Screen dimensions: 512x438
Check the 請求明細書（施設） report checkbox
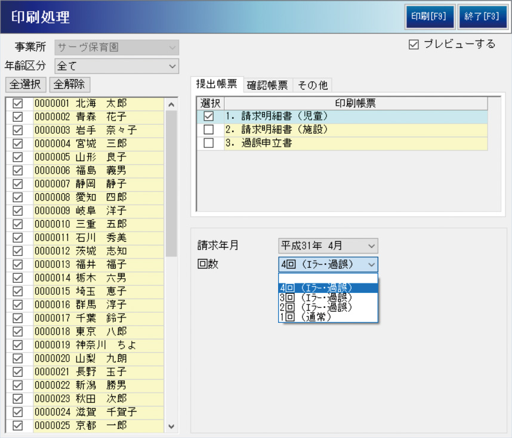209,129
